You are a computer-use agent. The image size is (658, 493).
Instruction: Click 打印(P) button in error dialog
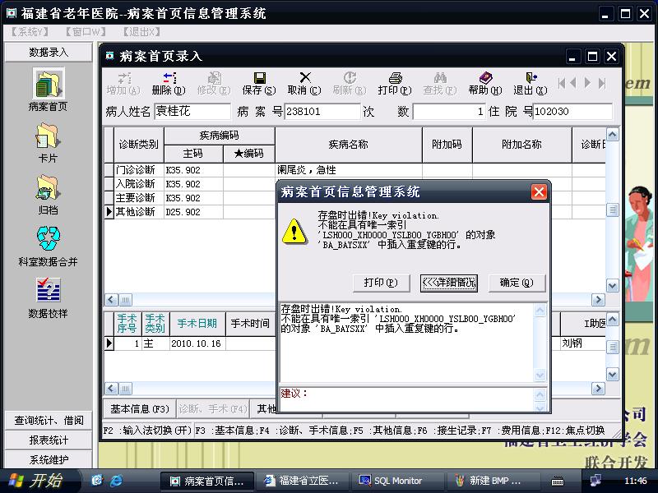point(381,283)
